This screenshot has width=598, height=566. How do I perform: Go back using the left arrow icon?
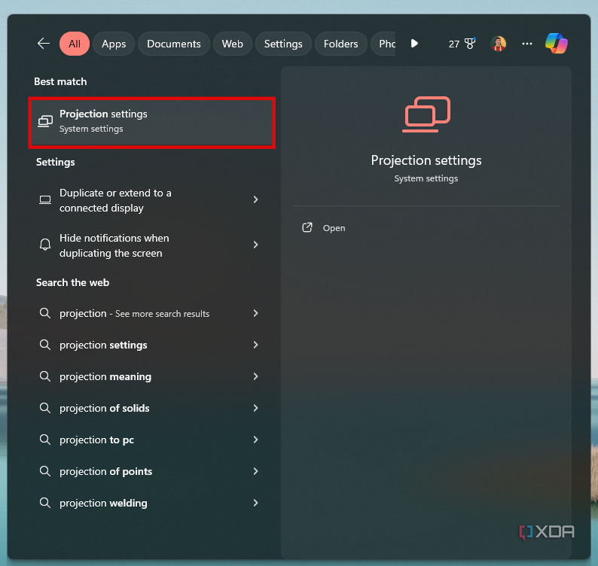point(44,44)
